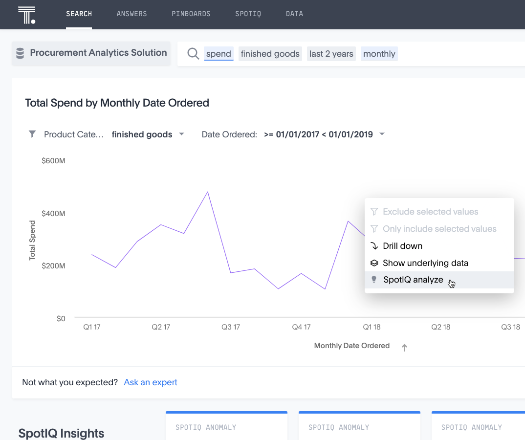Click the Drill down arrow icon
The width and height of the screenshot is (525, 440).
pyautogui.click(x=374, y=246)
